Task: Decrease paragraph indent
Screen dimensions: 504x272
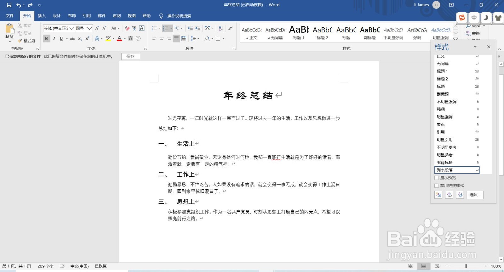Action: [190, 28]
